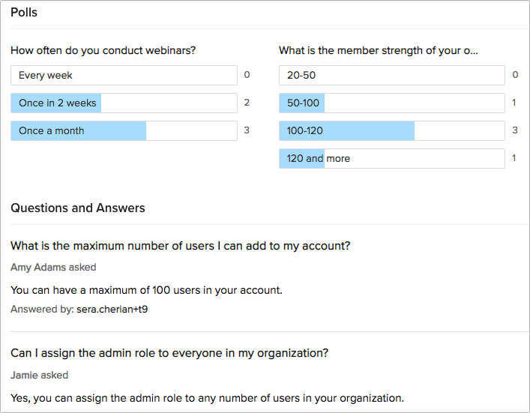Open the maximum number of users question
The image size is (530, 413).
pos(181,246)
